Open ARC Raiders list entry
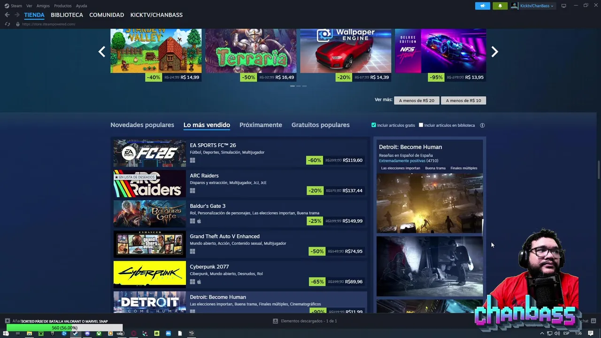601x338 pixels. [240, 183]
